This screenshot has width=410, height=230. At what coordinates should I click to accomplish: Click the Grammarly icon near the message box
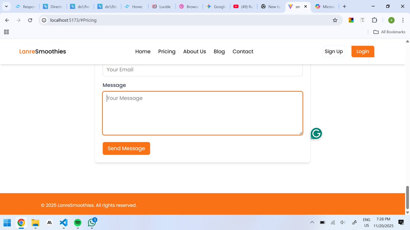[x=316, y=134]
